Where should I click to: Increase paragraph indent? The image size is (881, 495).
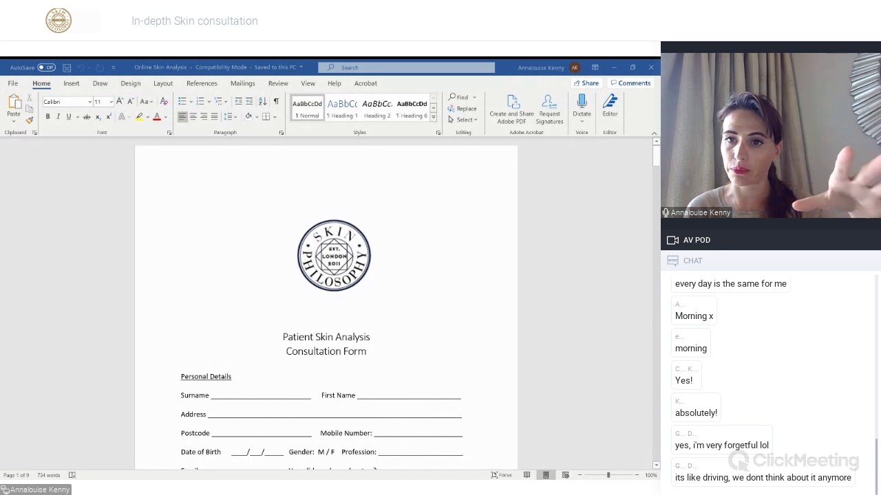[x=249, y=102]
